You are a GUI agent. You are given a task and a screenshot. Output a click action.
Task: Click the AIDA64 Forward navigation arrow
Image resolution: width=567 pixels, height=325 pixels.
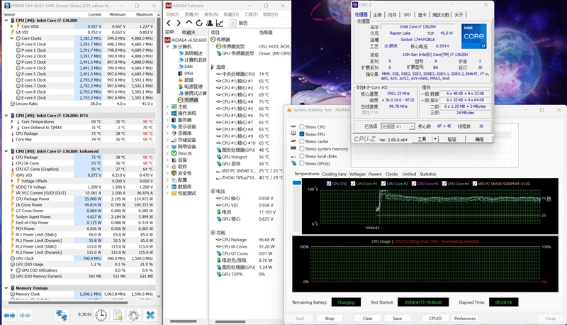point(179,23)
